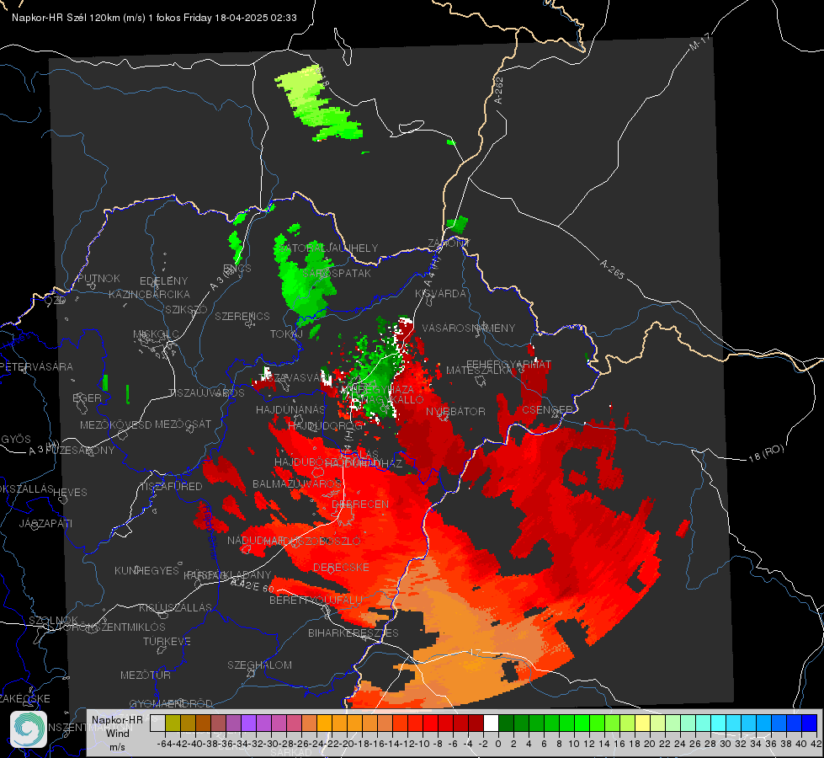Click the radar title text with timestamp 02:33
Viewport: 824px width, 758px height.
click(154, 18)
